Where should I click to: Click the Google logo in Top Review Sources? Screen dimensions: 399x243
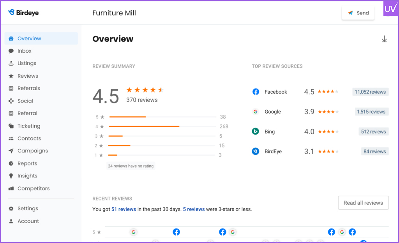pos(256,112)
